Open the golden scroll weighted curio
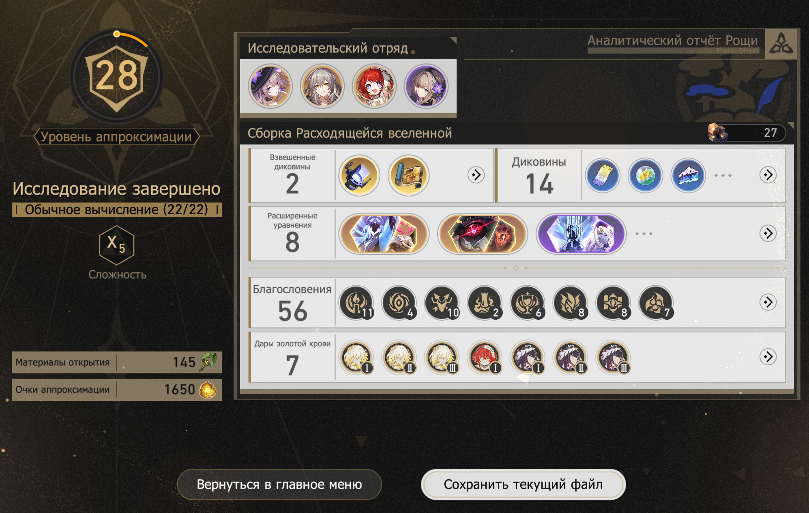Image resolution: width=809 pixels, height=513 pixels. point(408,175)
